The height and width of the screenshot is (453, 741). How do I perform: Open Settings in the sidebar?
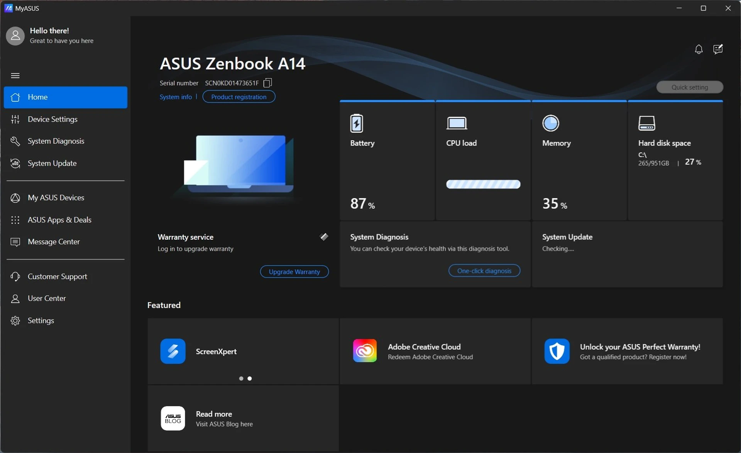point(66,321)
